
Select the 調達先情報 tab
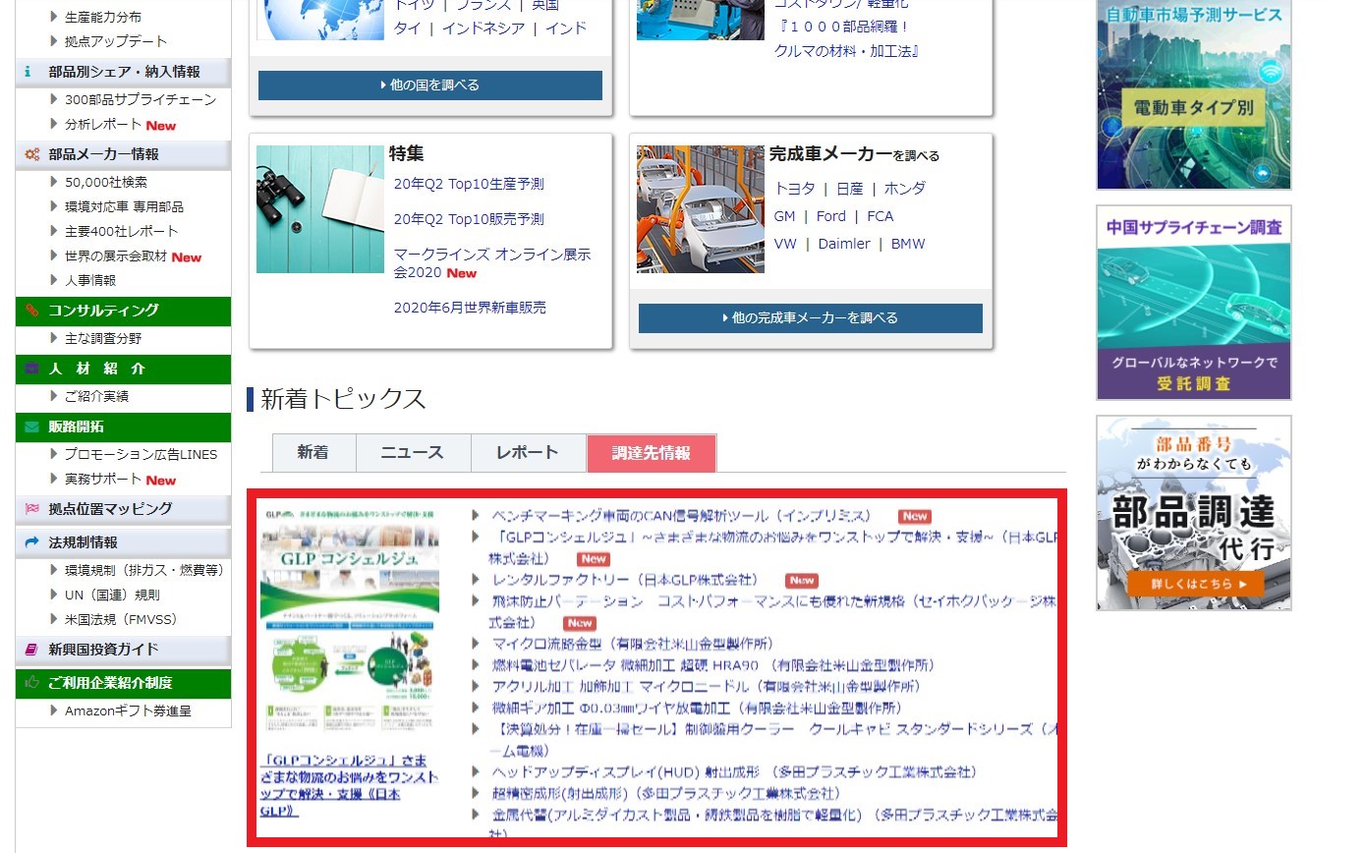coord(652,453)
